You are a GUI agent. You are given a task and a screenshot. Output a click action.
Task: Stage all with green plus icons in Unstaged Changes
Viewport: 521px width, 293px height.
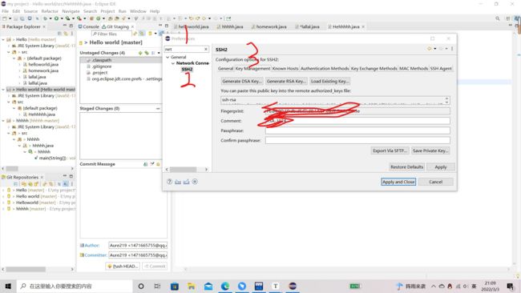pyautogui.click(x=146, y=53)
